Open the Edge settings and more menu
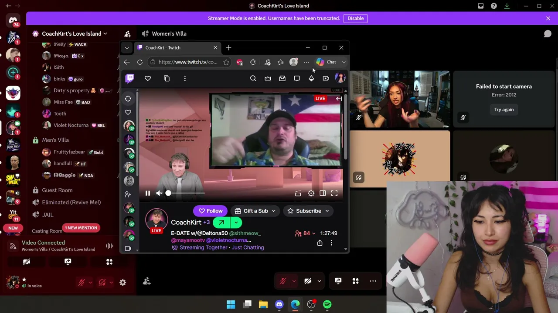Screen dimensions: 558x313 pos(306,62)
